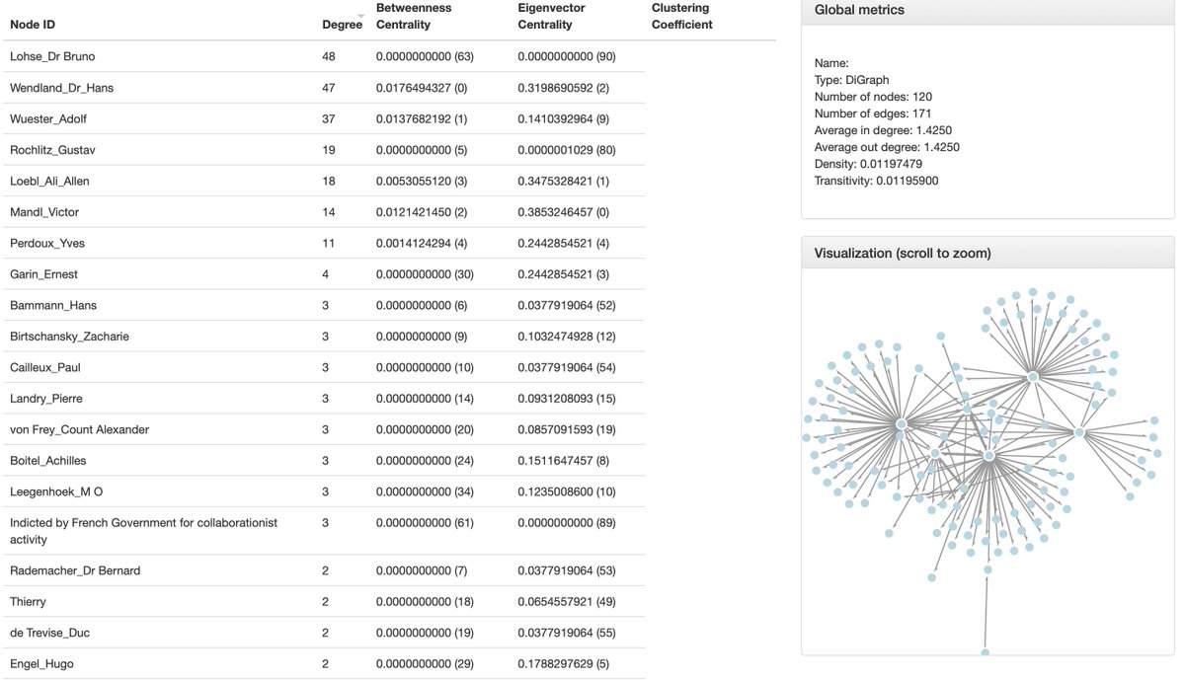Click the Rochlitz_Gustav node name
The width and height of the screenshot is (1185, 680).
pos(52,150)
